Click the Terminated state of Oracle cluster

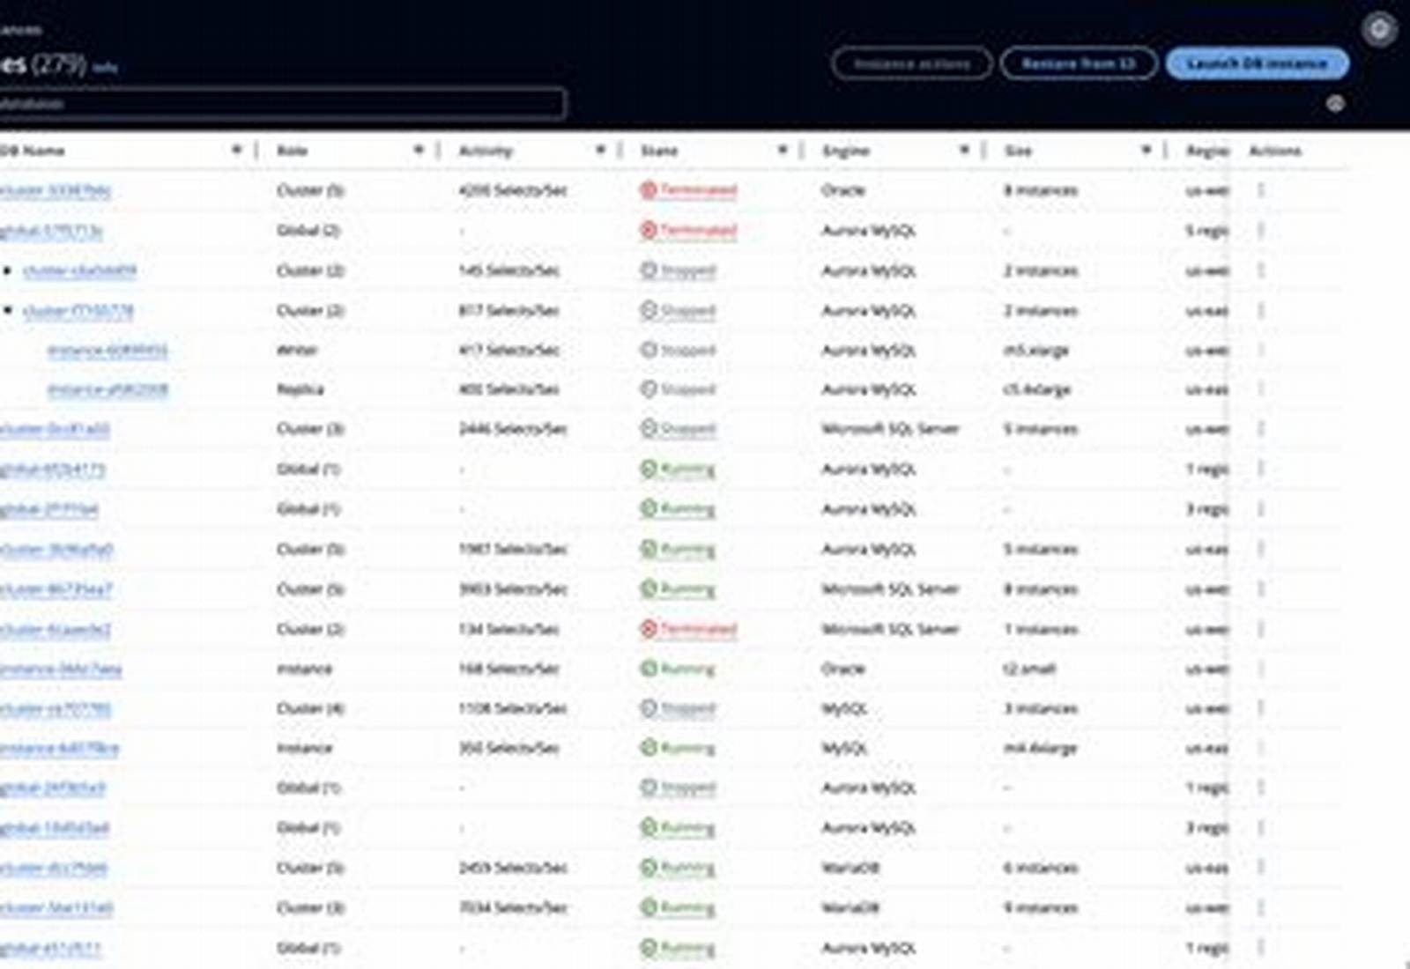point(688,190)
